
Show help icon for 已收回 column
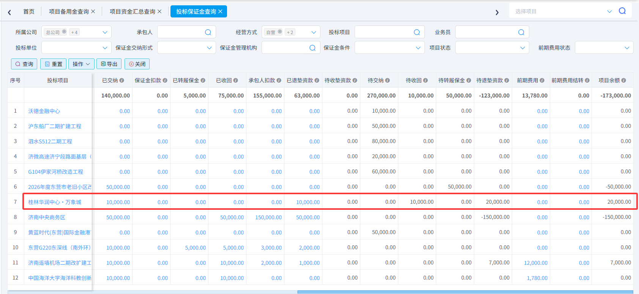click(236, 80)
